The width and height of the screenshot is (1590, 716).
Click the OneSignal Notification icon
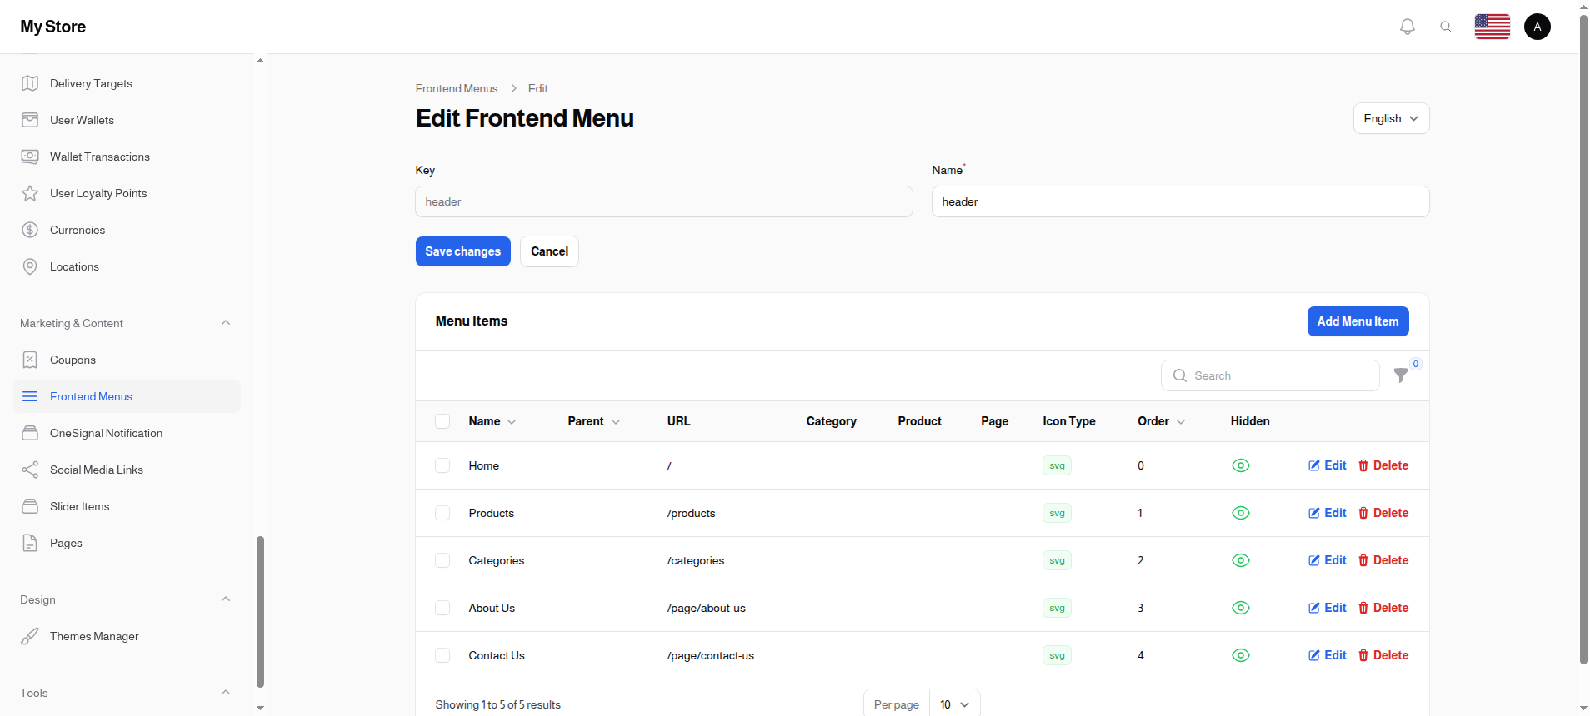[x=30, y=433]
